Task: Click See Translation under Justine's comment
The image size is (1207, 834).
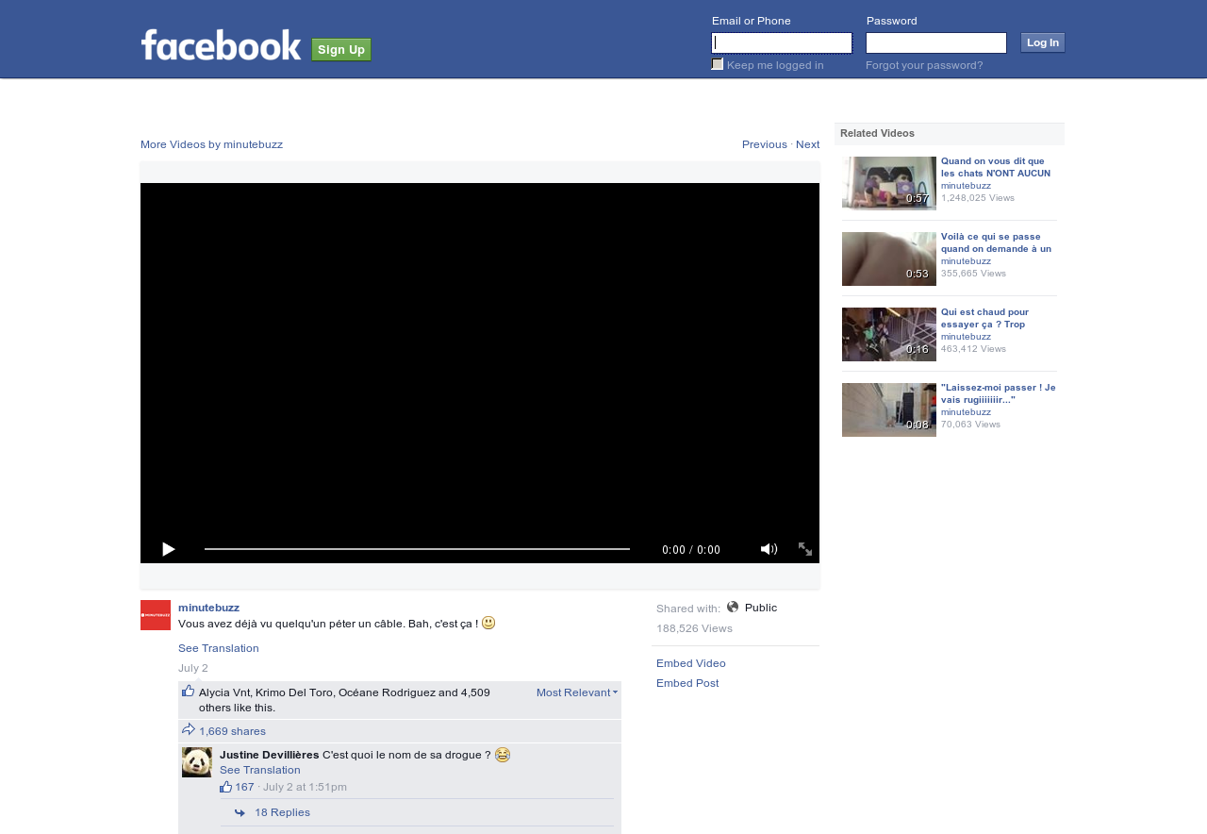Action: point(260,770)
